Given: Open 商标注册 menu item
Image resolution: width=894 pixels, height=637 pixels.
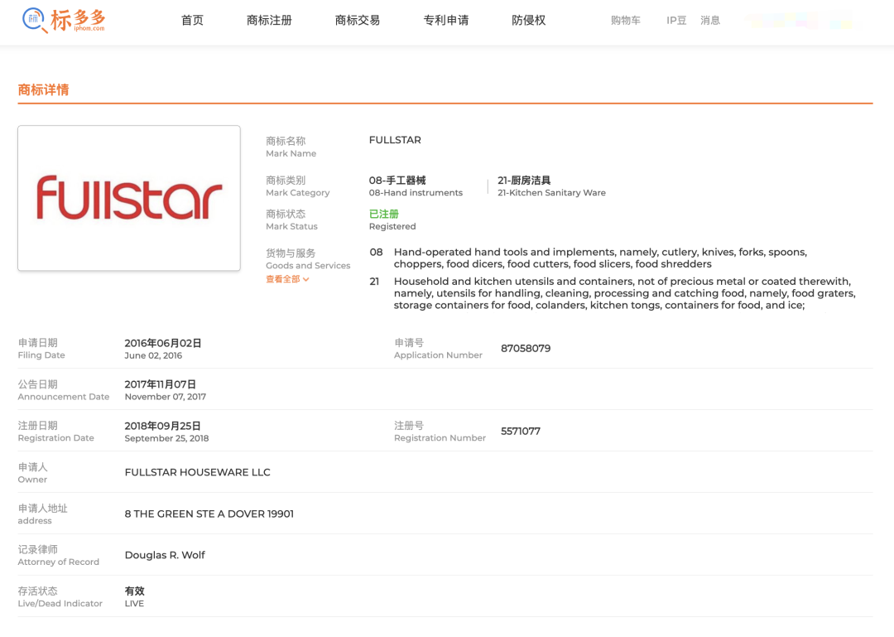Looking at the screenshot, I should (x=269, y=21).
